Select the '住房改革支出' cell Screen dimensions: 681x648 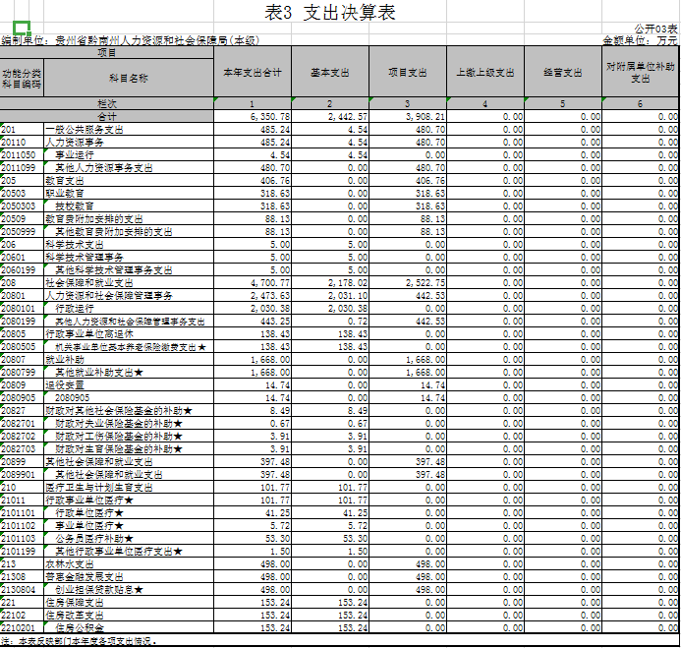point(129,615)
